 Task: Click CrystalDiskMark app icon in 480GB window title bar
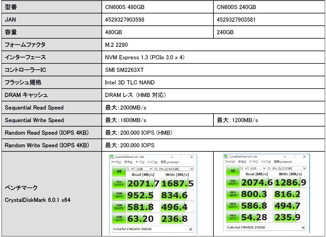pyautogui.click(x=111, y=157)
